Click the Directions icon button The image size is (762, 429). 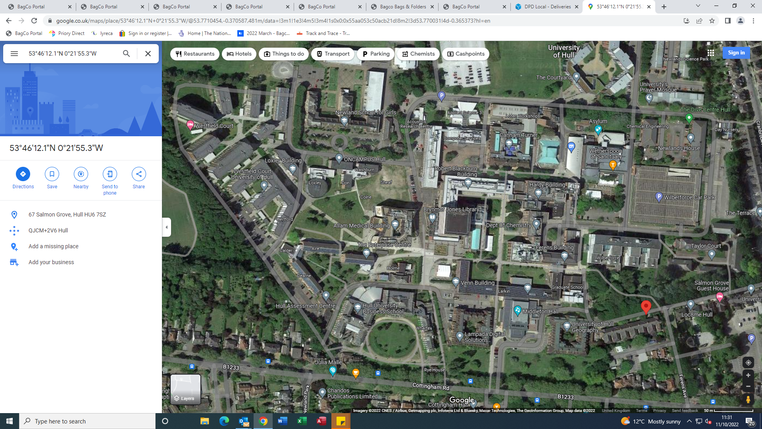(23, 174)
